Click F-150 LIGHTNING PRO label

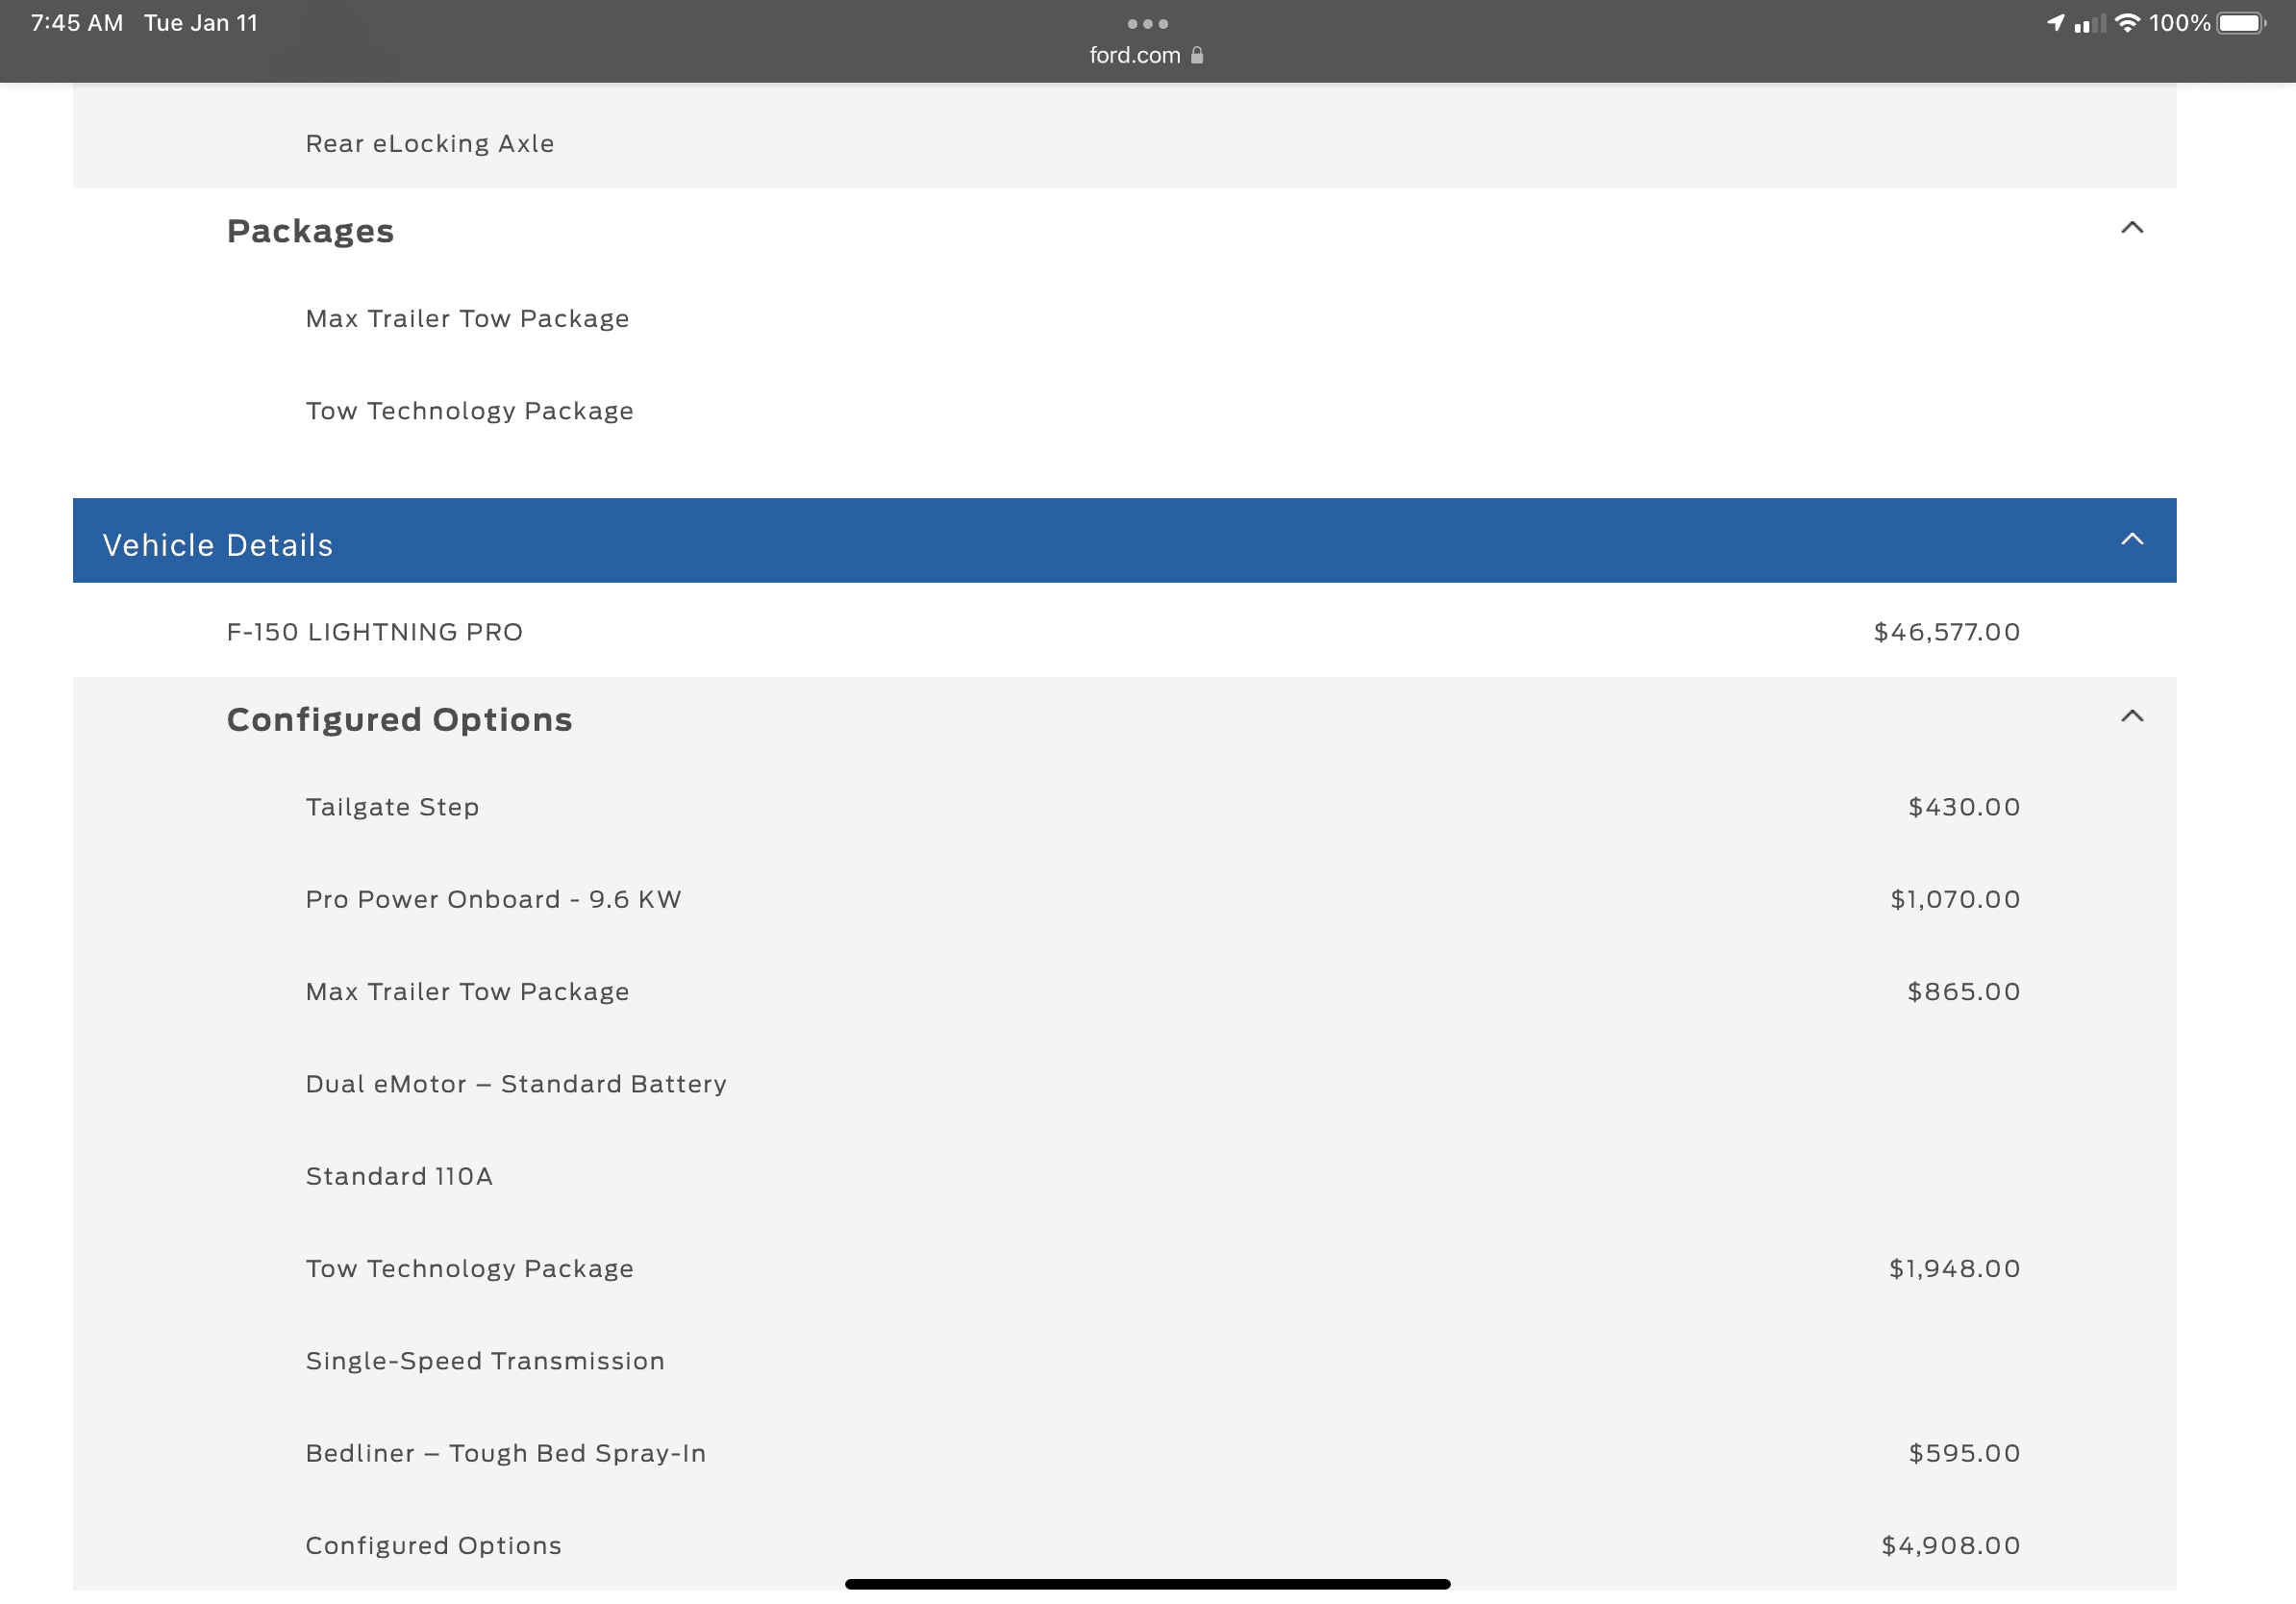click(x=374, y=632)
